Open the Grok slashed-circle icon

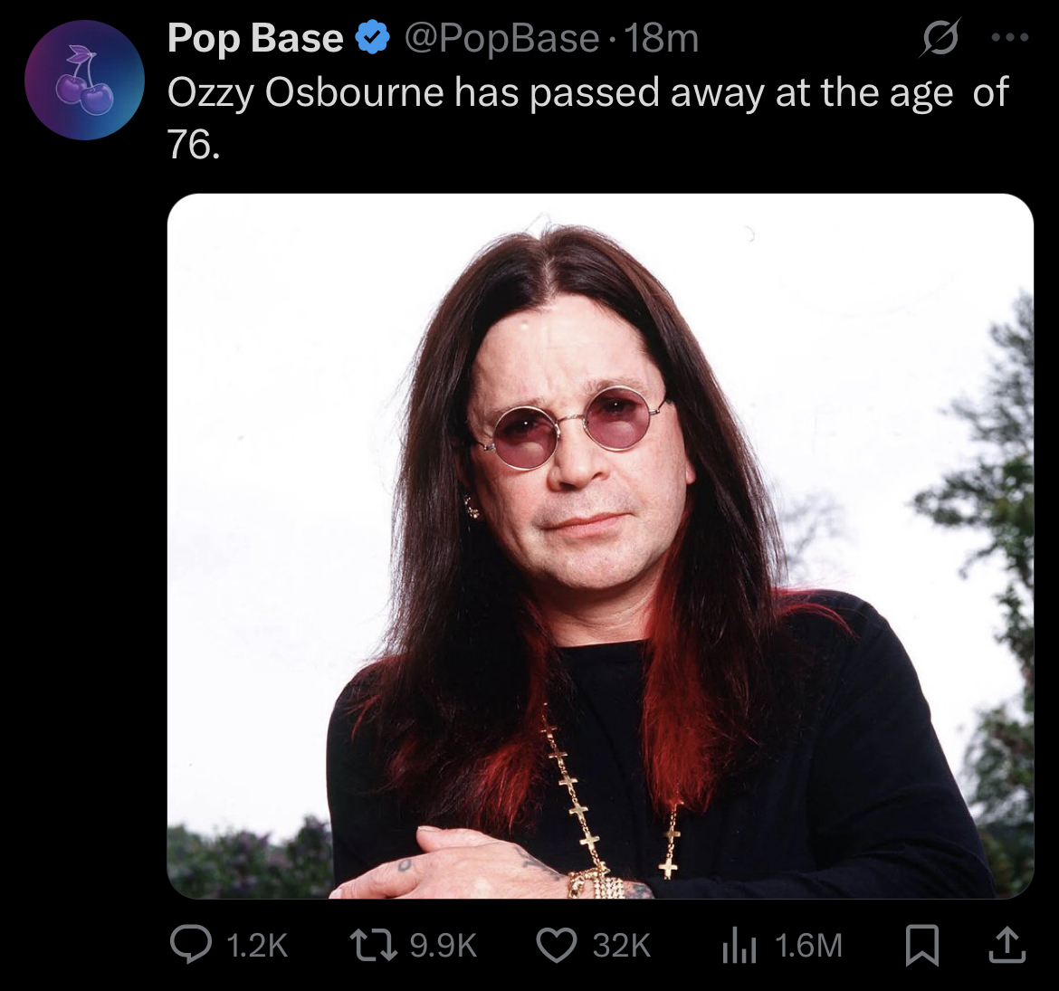pyautogui.click(x=940, y=38)
